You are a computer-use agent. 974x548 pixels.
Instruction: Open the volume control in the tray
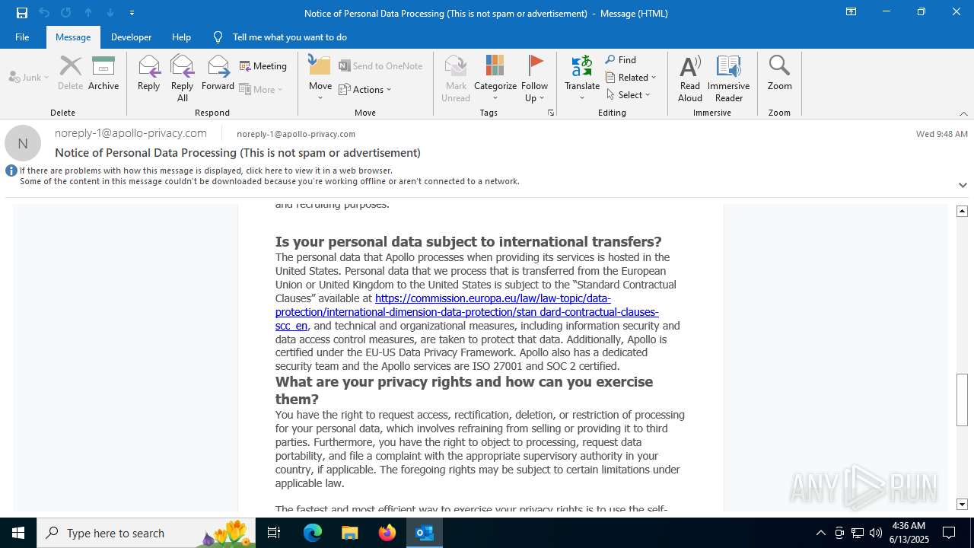coord(876,533)
